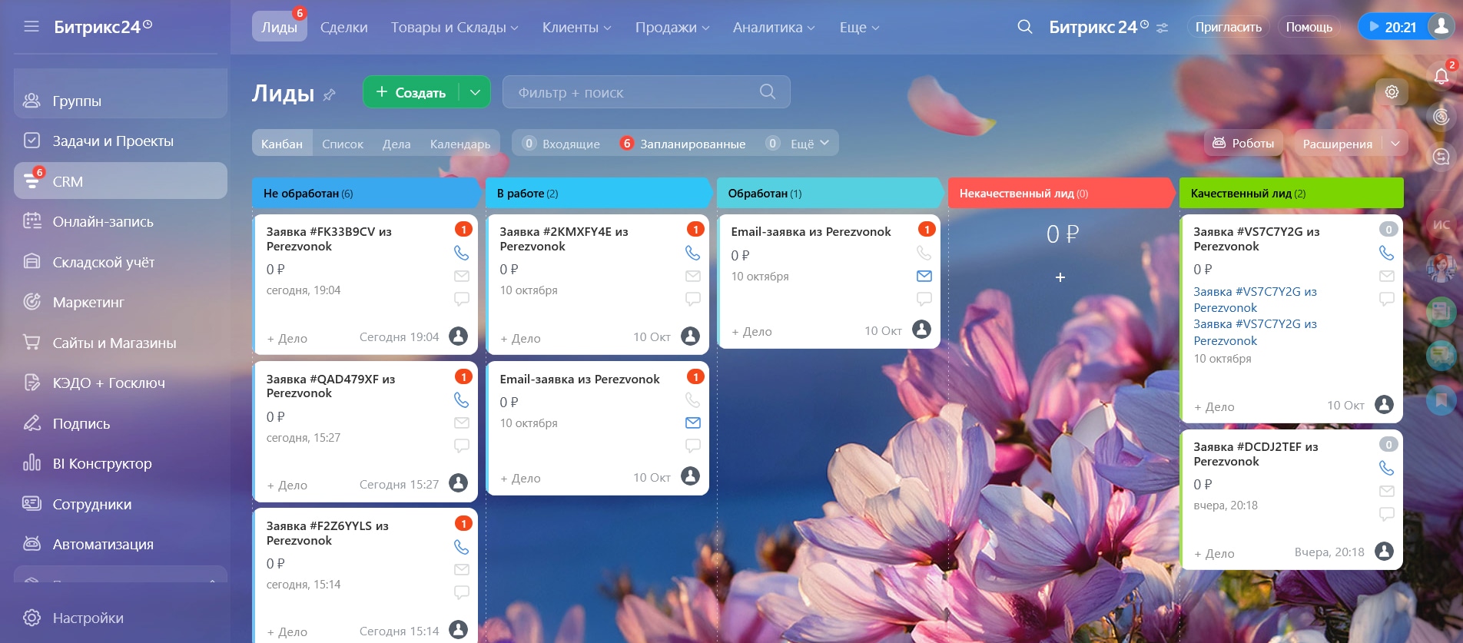Viewport: 1463px width, 643px height.
Task: Click the search magnifier in top bar
Action: pyautogui.click(x=1024, y=27)
